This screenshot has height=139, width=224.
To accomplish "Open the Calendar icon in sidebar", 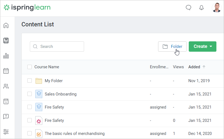I will click(6, 71).
